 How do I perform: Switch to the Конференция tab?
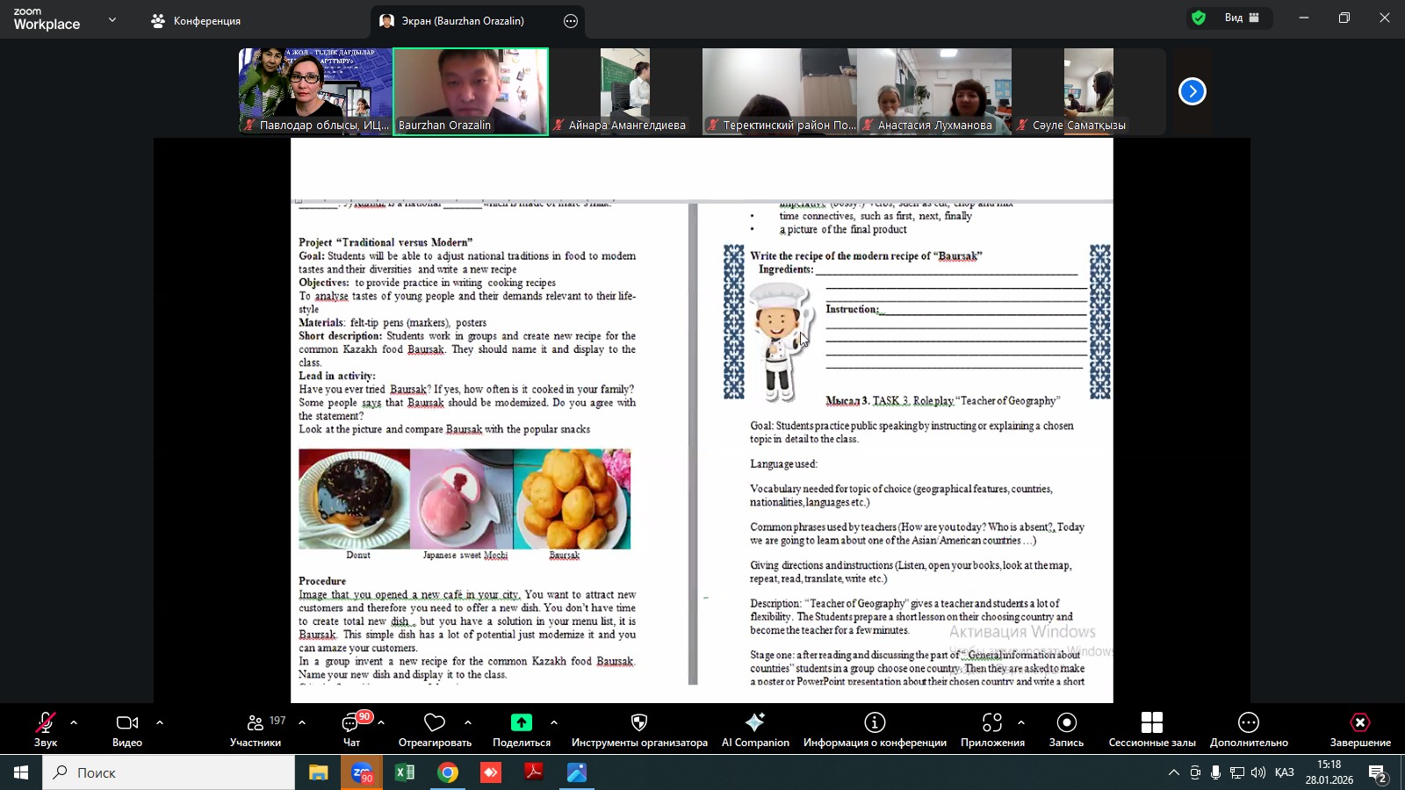pos(197,21)
